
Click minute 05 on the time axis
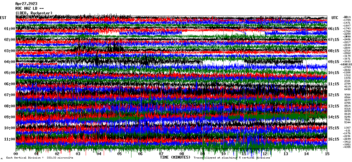coord(120,154)
